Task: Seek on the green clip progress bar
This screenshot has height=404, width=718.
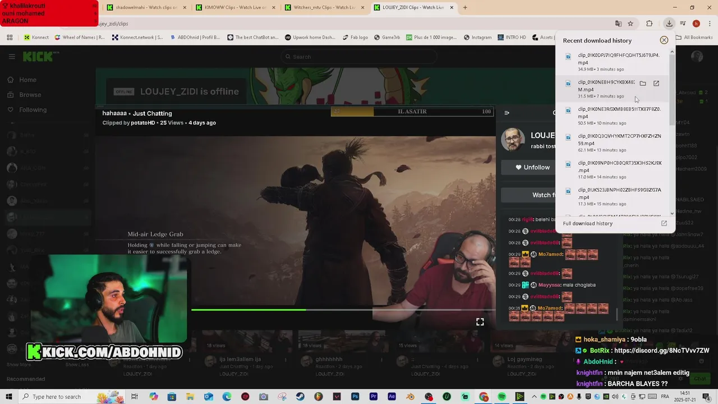Action: tap(343, 309)
